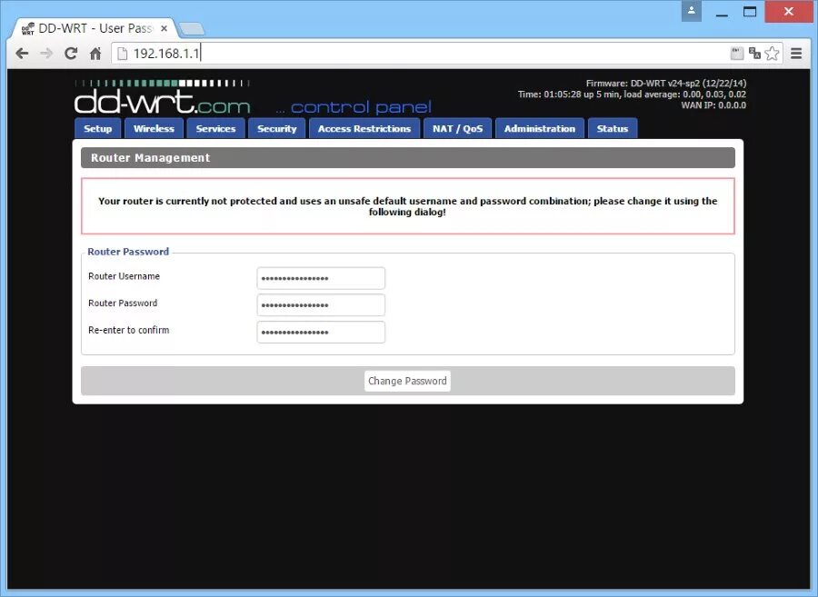Click the Router Password input field
818x597 pixels.
click(320, 304)
